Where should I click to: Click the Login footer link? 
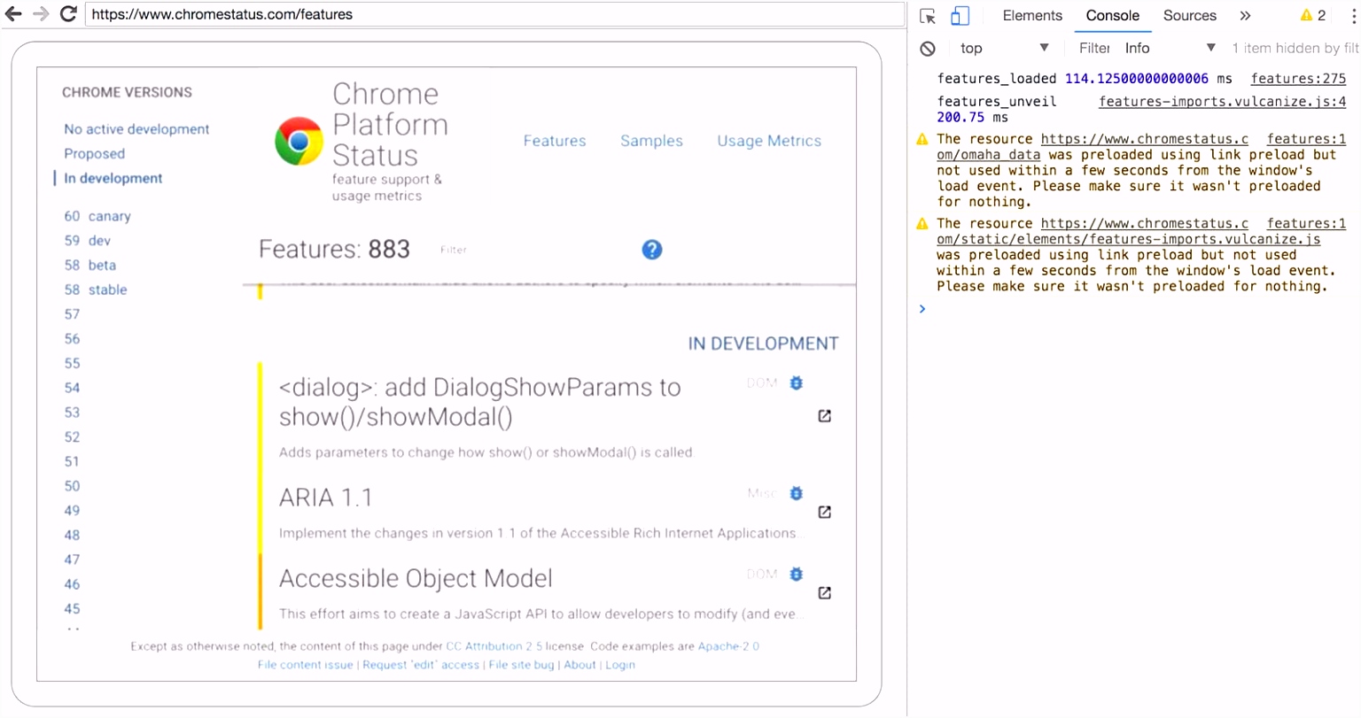coord(620,665)
